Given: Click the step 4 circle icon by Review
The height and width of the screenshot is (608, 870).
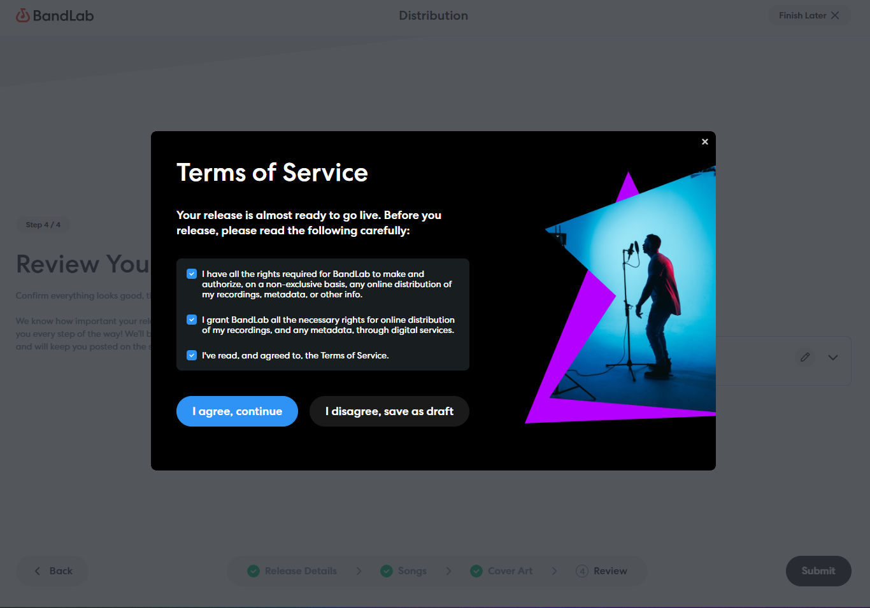Looking at the screenshot, I should click(582, 571).
